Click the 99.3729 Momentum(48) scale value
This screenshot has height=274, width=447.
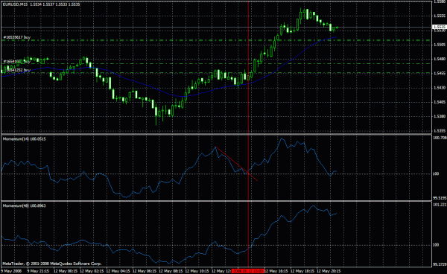click(440, 264)
